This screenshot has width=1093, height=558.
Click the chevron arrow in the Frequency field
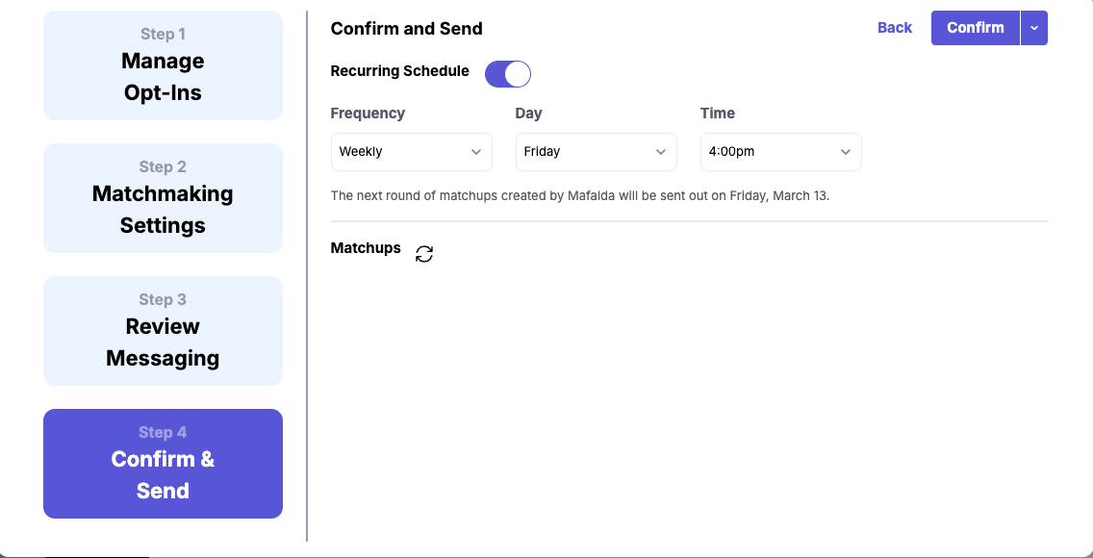[x=476, y=152]
